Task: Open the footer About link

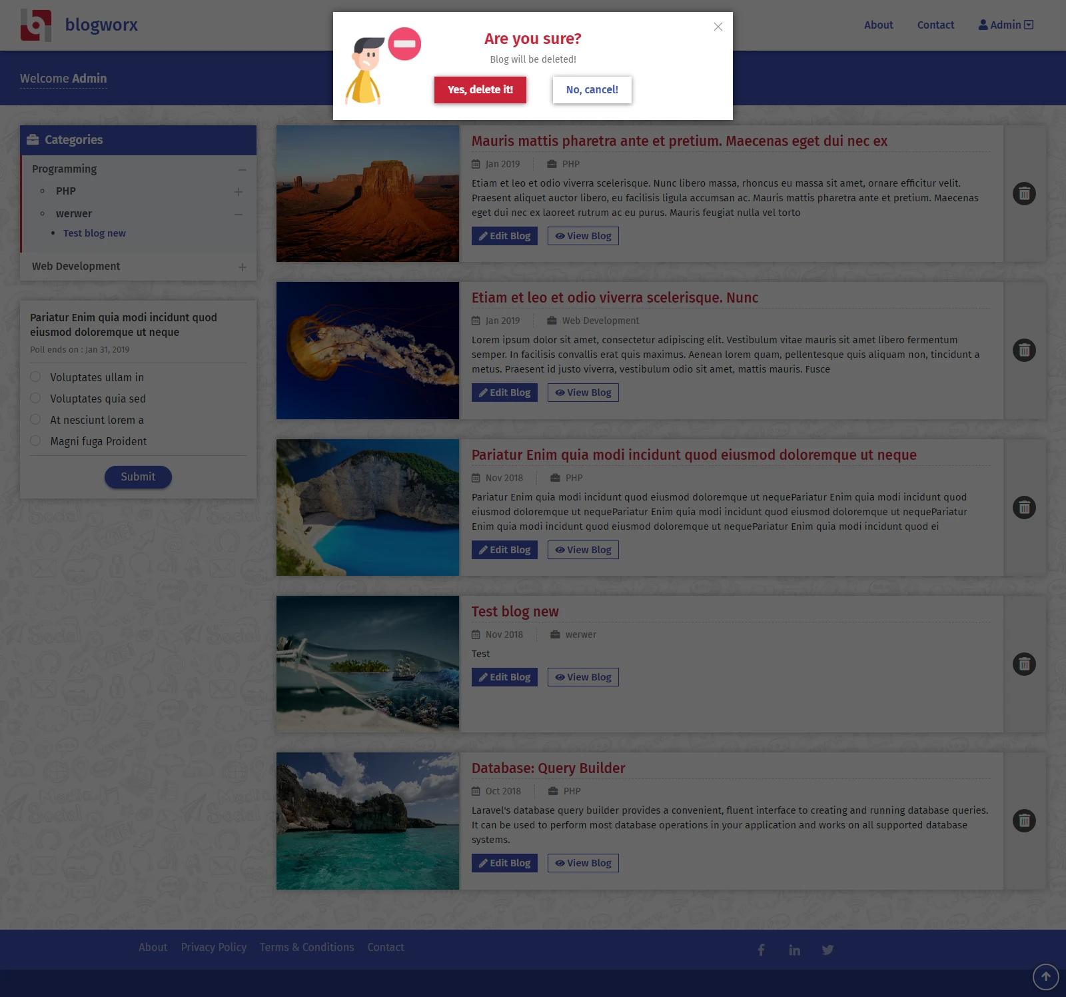Action: pos(153,947)
